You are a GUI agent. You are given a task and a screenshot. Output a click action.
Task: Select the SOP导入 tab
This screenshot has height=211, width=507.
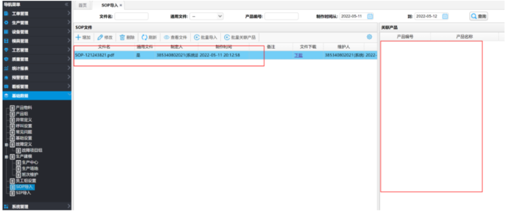(x=110, y=6)
